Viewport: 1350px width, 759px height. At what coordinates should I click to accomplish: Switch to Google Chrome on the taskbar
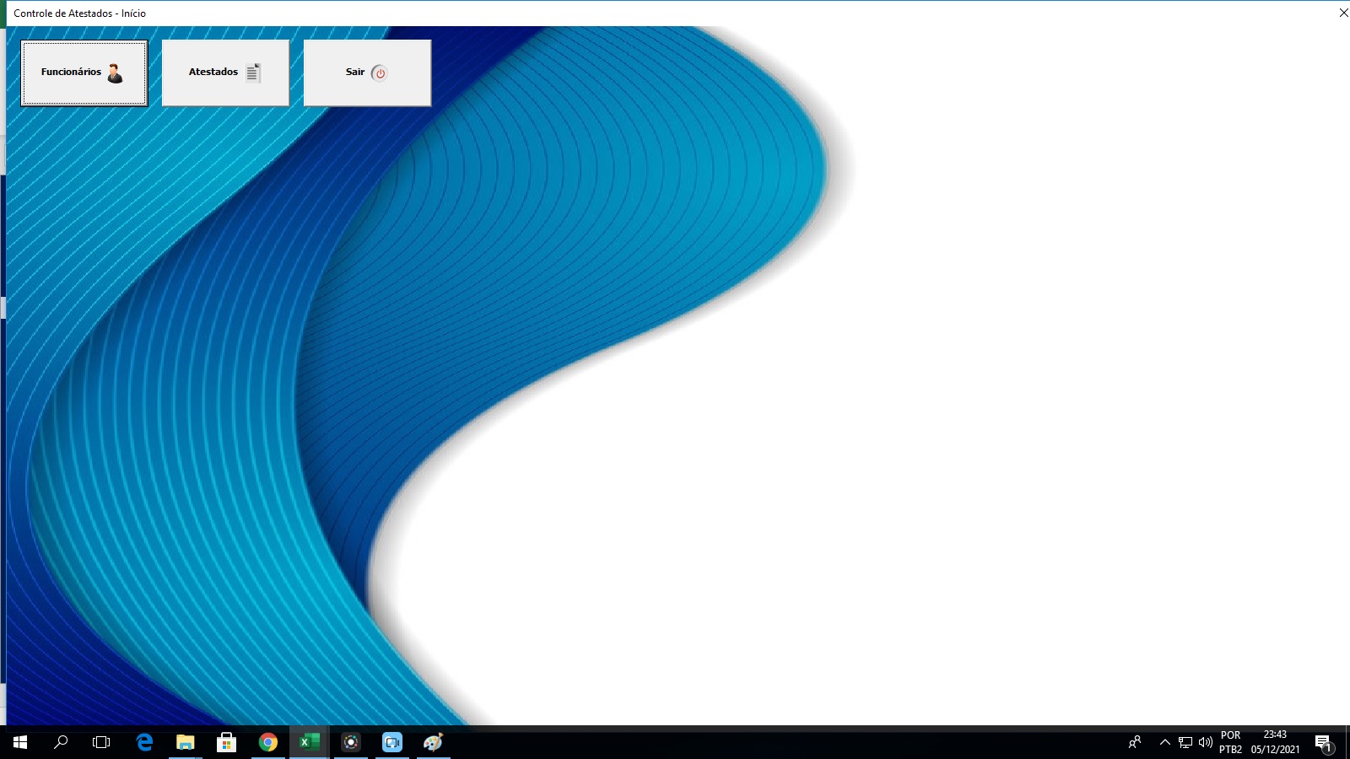[268, 742]
